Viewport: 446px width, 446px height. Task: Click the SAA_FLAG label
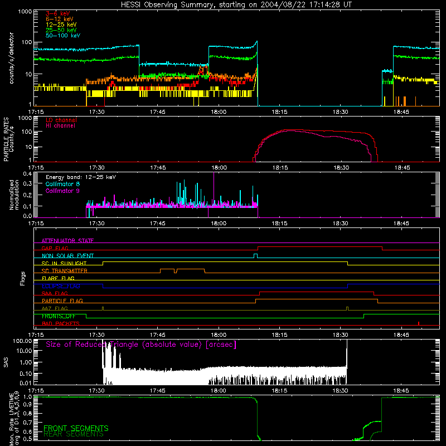pos(55,293)
